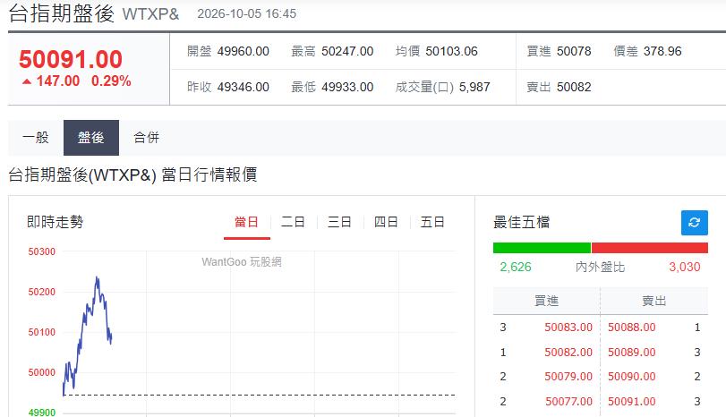Screen dimensions: 726x417
Task: Switch to the 一般 session tab
Action: click(36, 138)
